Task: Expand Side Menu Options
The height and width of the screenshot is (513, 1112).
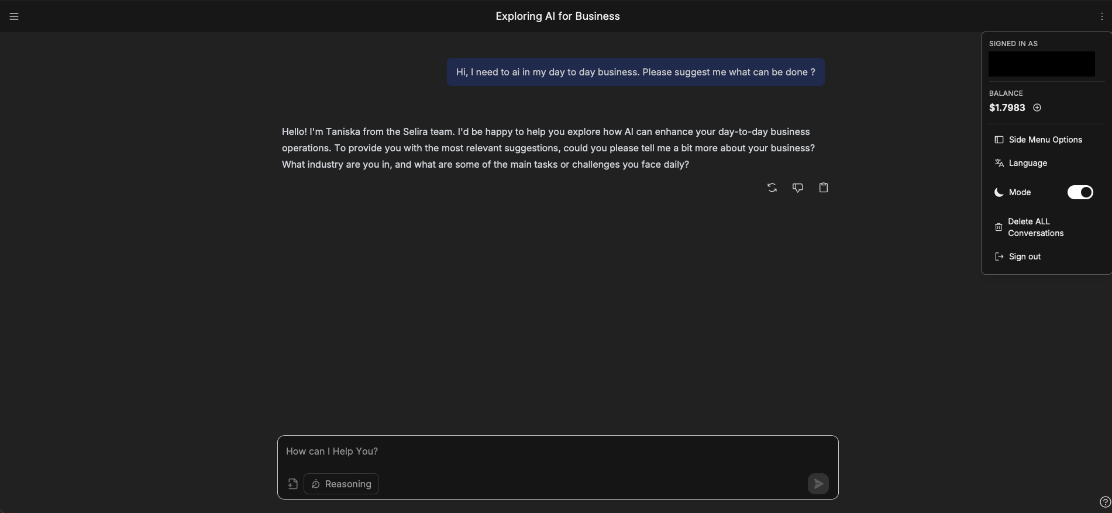Action: click(1045, 140)
